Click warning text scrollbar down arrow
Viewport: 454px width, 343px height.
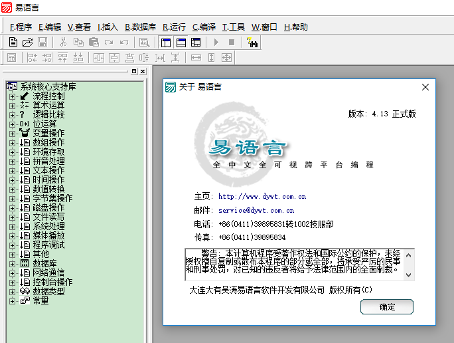409,275
